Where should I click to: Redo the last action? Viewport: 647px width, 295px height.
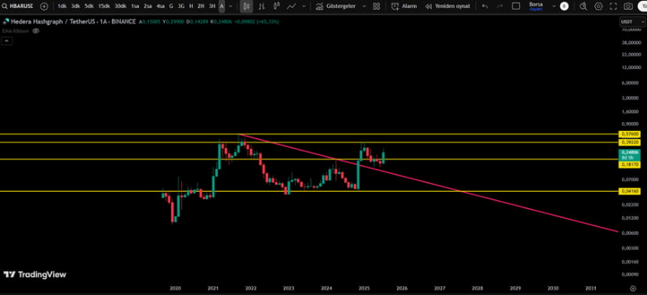coord(500,6)
